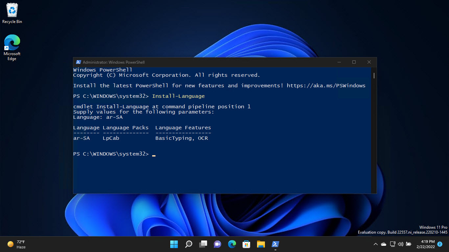The height and width of the screenshot is (252, 449).
Task: Open the Start menu
Action: (174, 244)
